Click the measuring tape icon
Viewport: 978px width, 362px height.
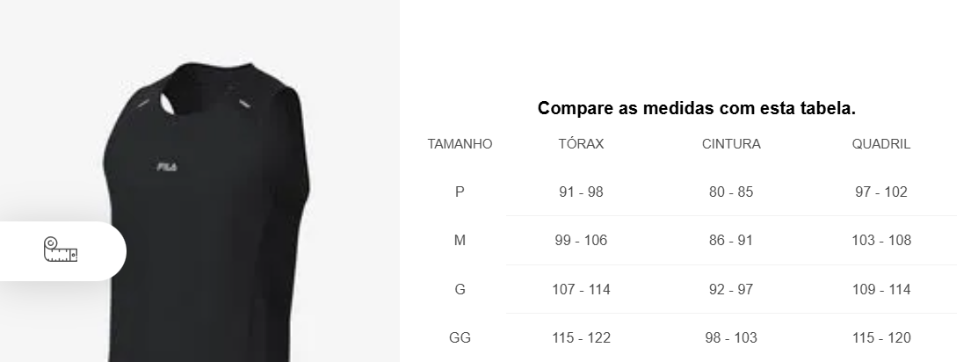[x=61, y=250]
